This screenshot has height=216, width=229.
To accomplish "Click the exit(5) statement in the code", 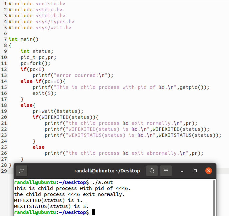I will 44,93.
